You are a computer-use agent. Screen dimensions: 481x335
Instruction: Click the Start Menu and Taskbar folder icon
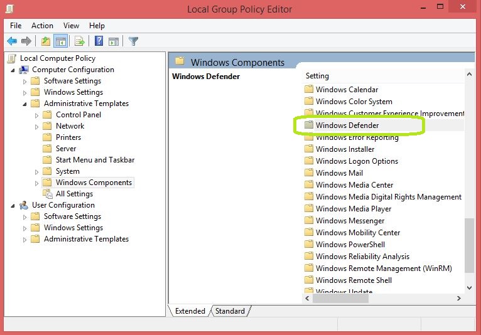click(47, 160)
